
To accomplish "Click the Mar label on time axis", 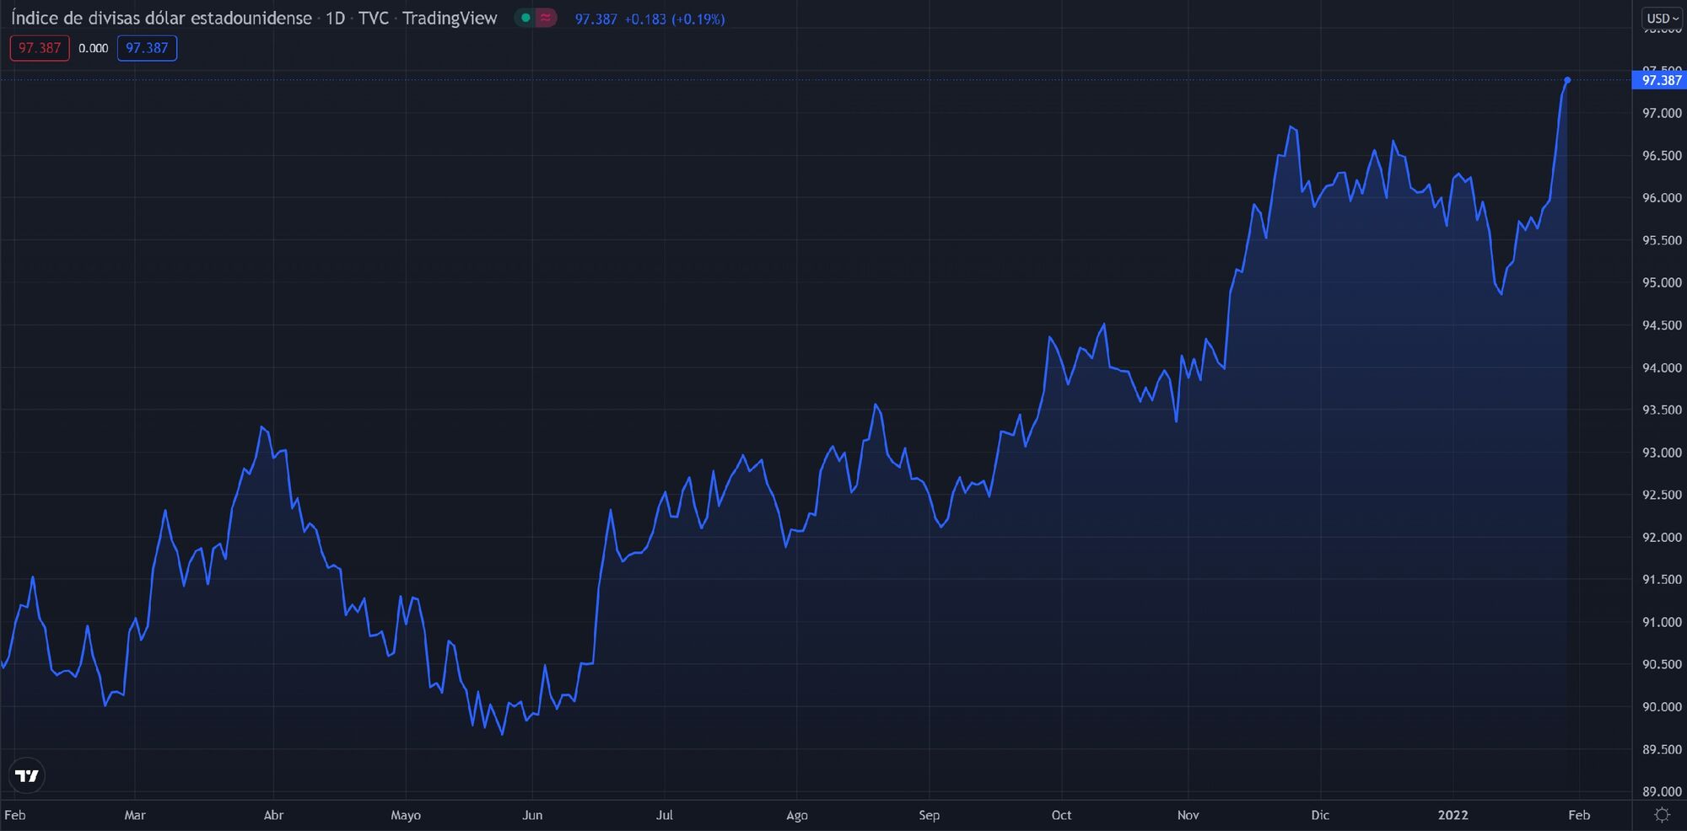I will (x=135, y=815).
